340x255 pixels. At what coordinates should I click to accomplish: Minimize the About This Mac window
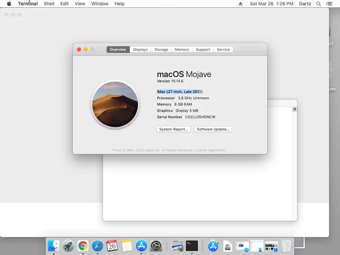tap(86, 49)
